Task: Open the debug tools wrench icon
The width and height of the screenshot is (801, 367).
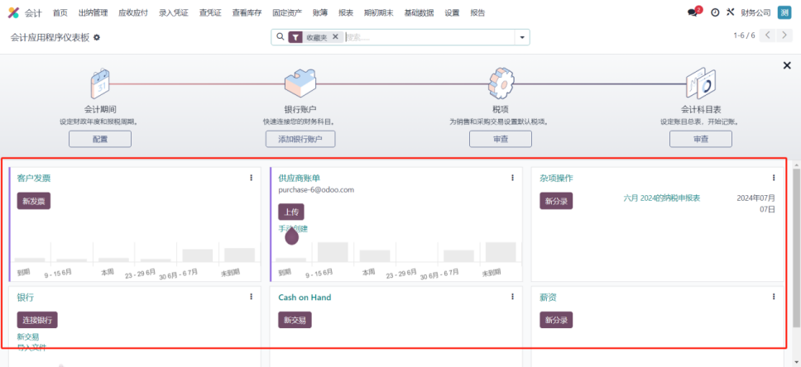Action: (730, 12)
